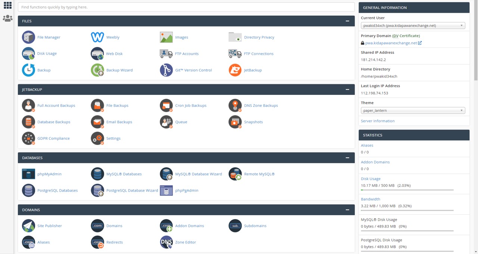This screenshot has width=478, height=254.
Task: Click the Zone Editor DNS icon
Action: 166,242
